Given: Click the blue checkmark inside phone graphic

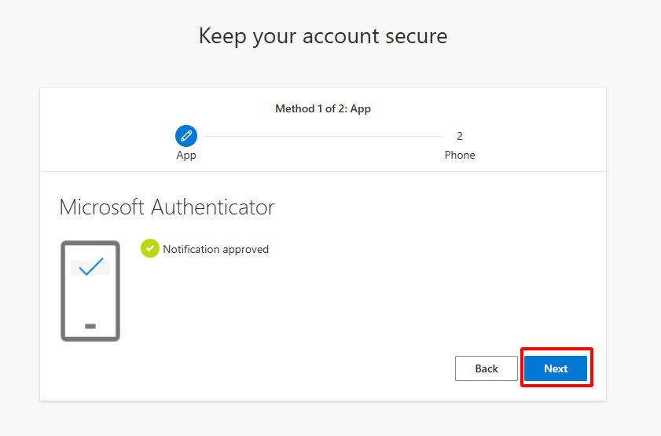Looking at the screenshot, I should coord(91,266).
